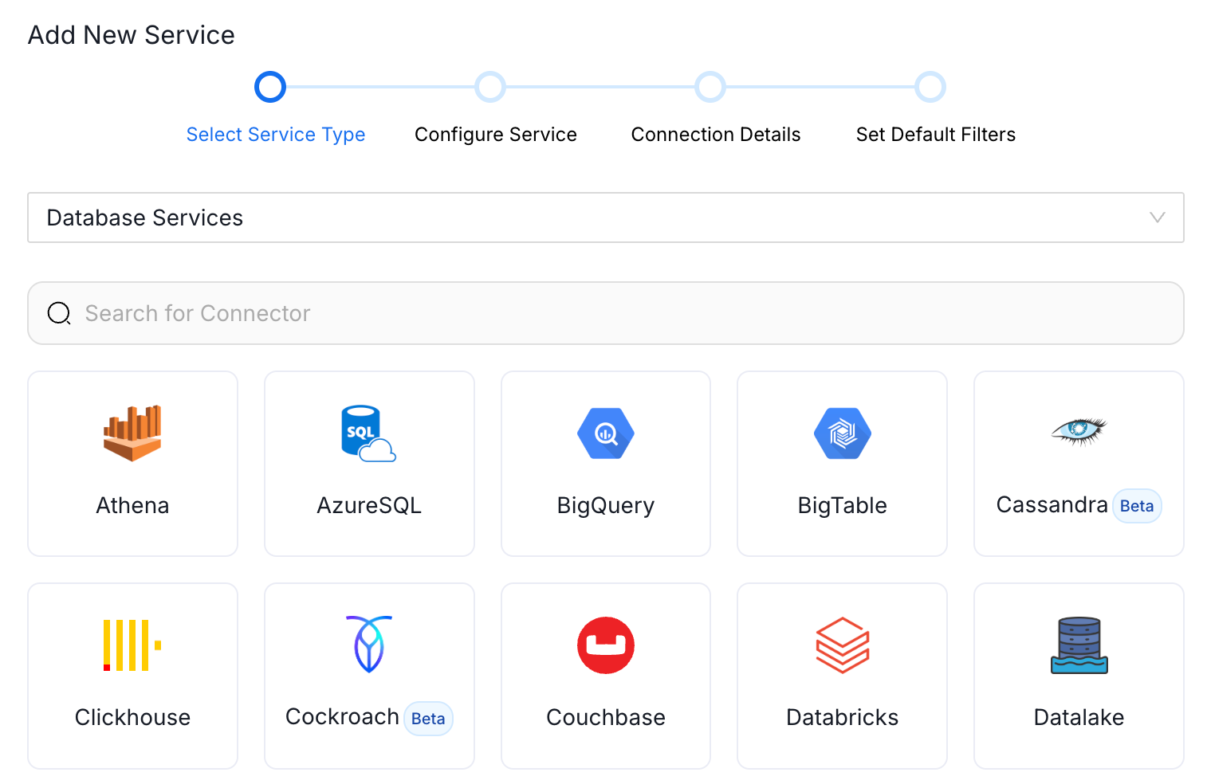
Task: Go to the Set Default Filters step
Action: pyautogui.click(x=936, y=135)
